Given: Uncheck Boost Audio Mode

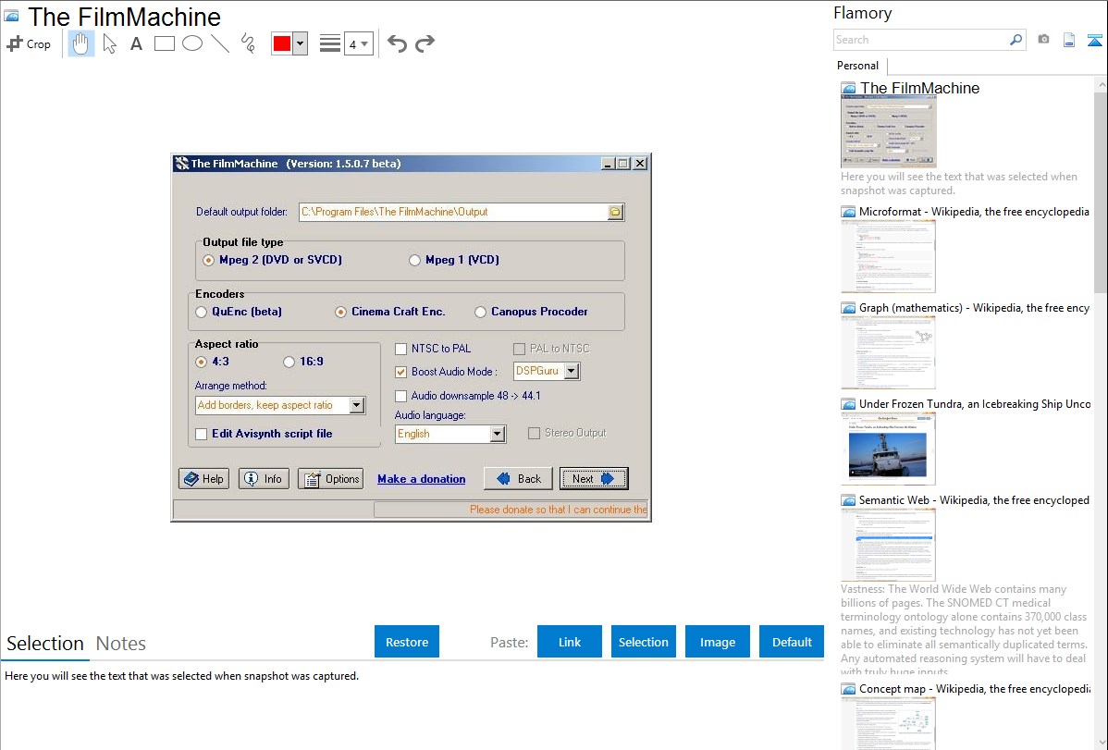Looking at the screenshot, I should pyautogui.click(x=400, y=372).
